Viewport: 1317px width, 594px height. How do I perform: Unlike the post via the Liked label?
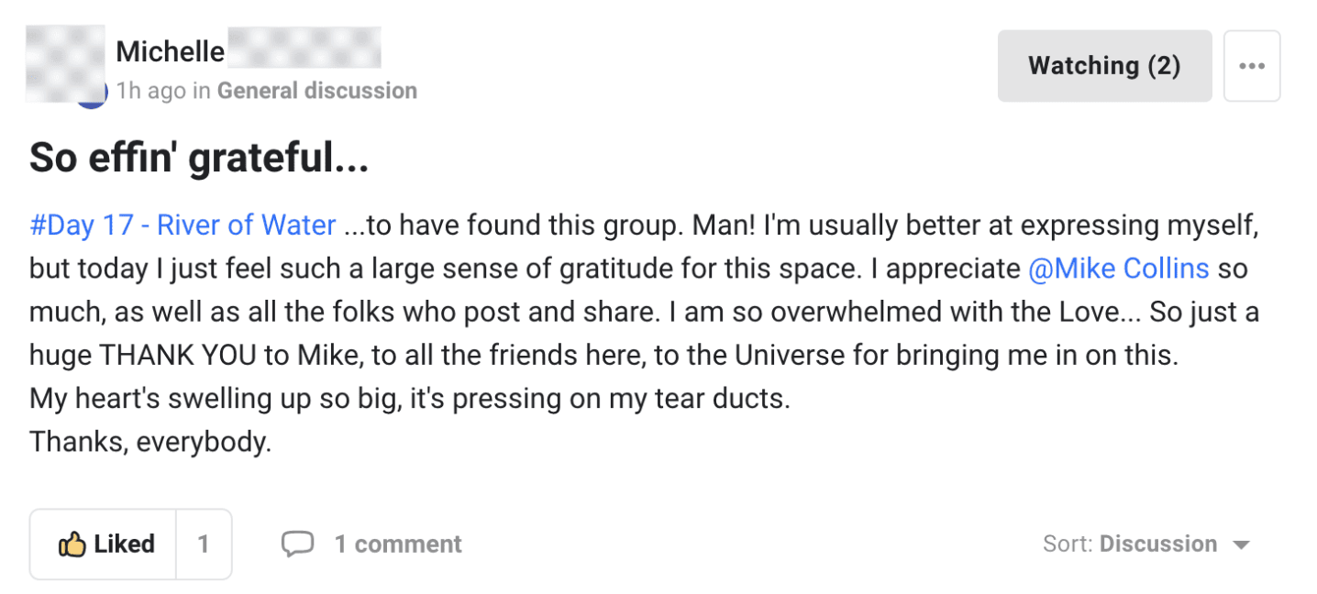(124, 544)
